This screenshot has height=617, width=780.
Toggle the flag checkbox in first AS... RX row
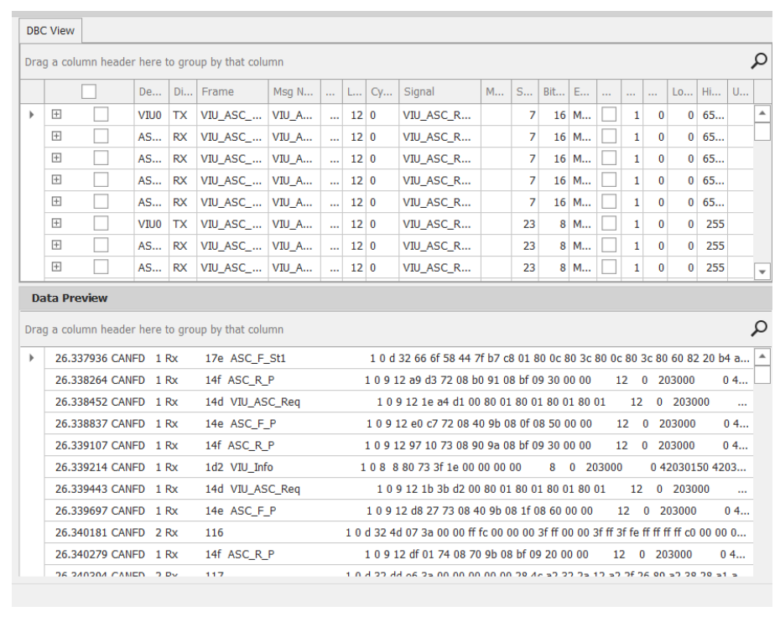pyautogui.click(x=609, y=137)
